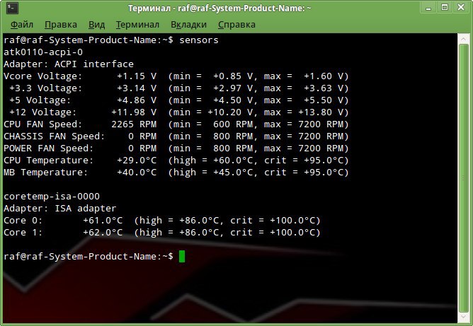The width and height of the screenshot is (473, 326).
Task: Click the 'POWER FAN Speed:' label
Action: pyautogui.click(x=49, y=149)
